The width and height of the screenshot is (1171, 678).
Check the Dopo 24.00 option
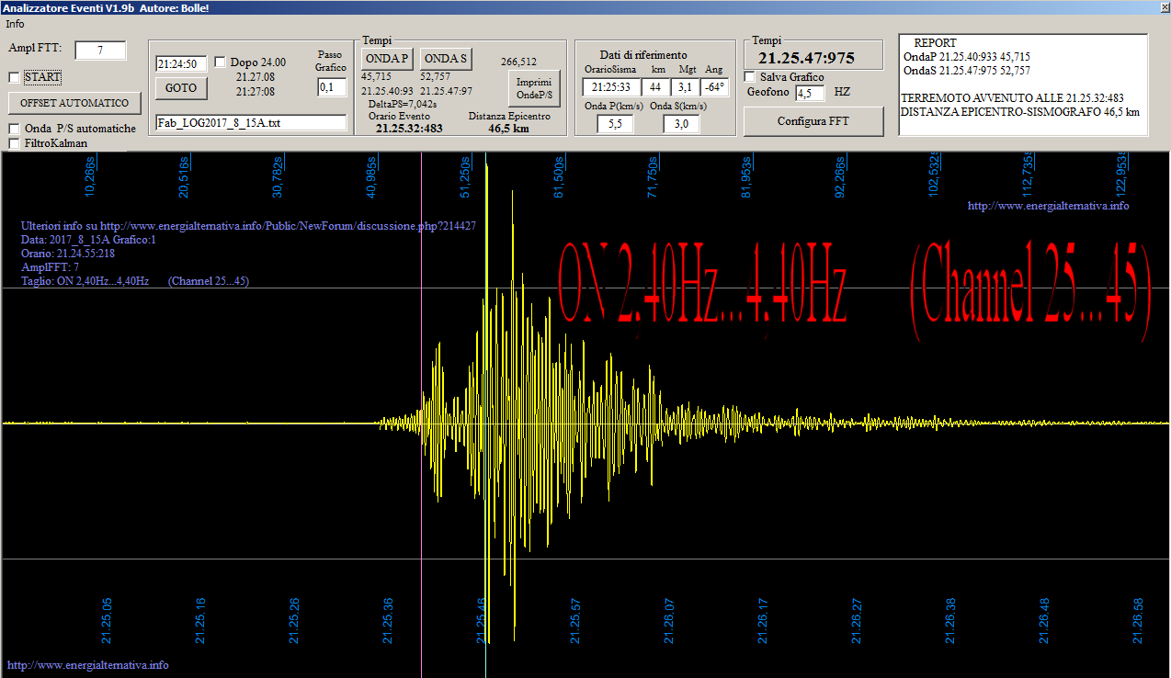tap(220, 62)
